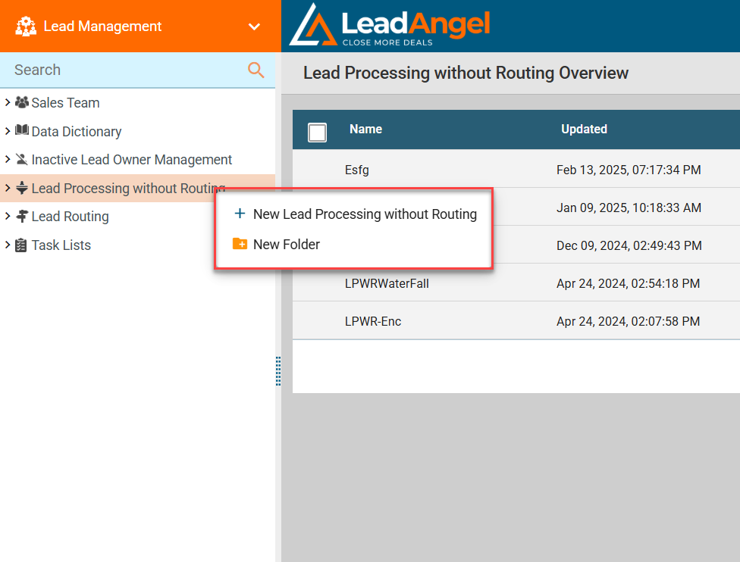Screen dimensions: 740x562
Task: Click the Sales Team people icon
Action: [22, 101]
